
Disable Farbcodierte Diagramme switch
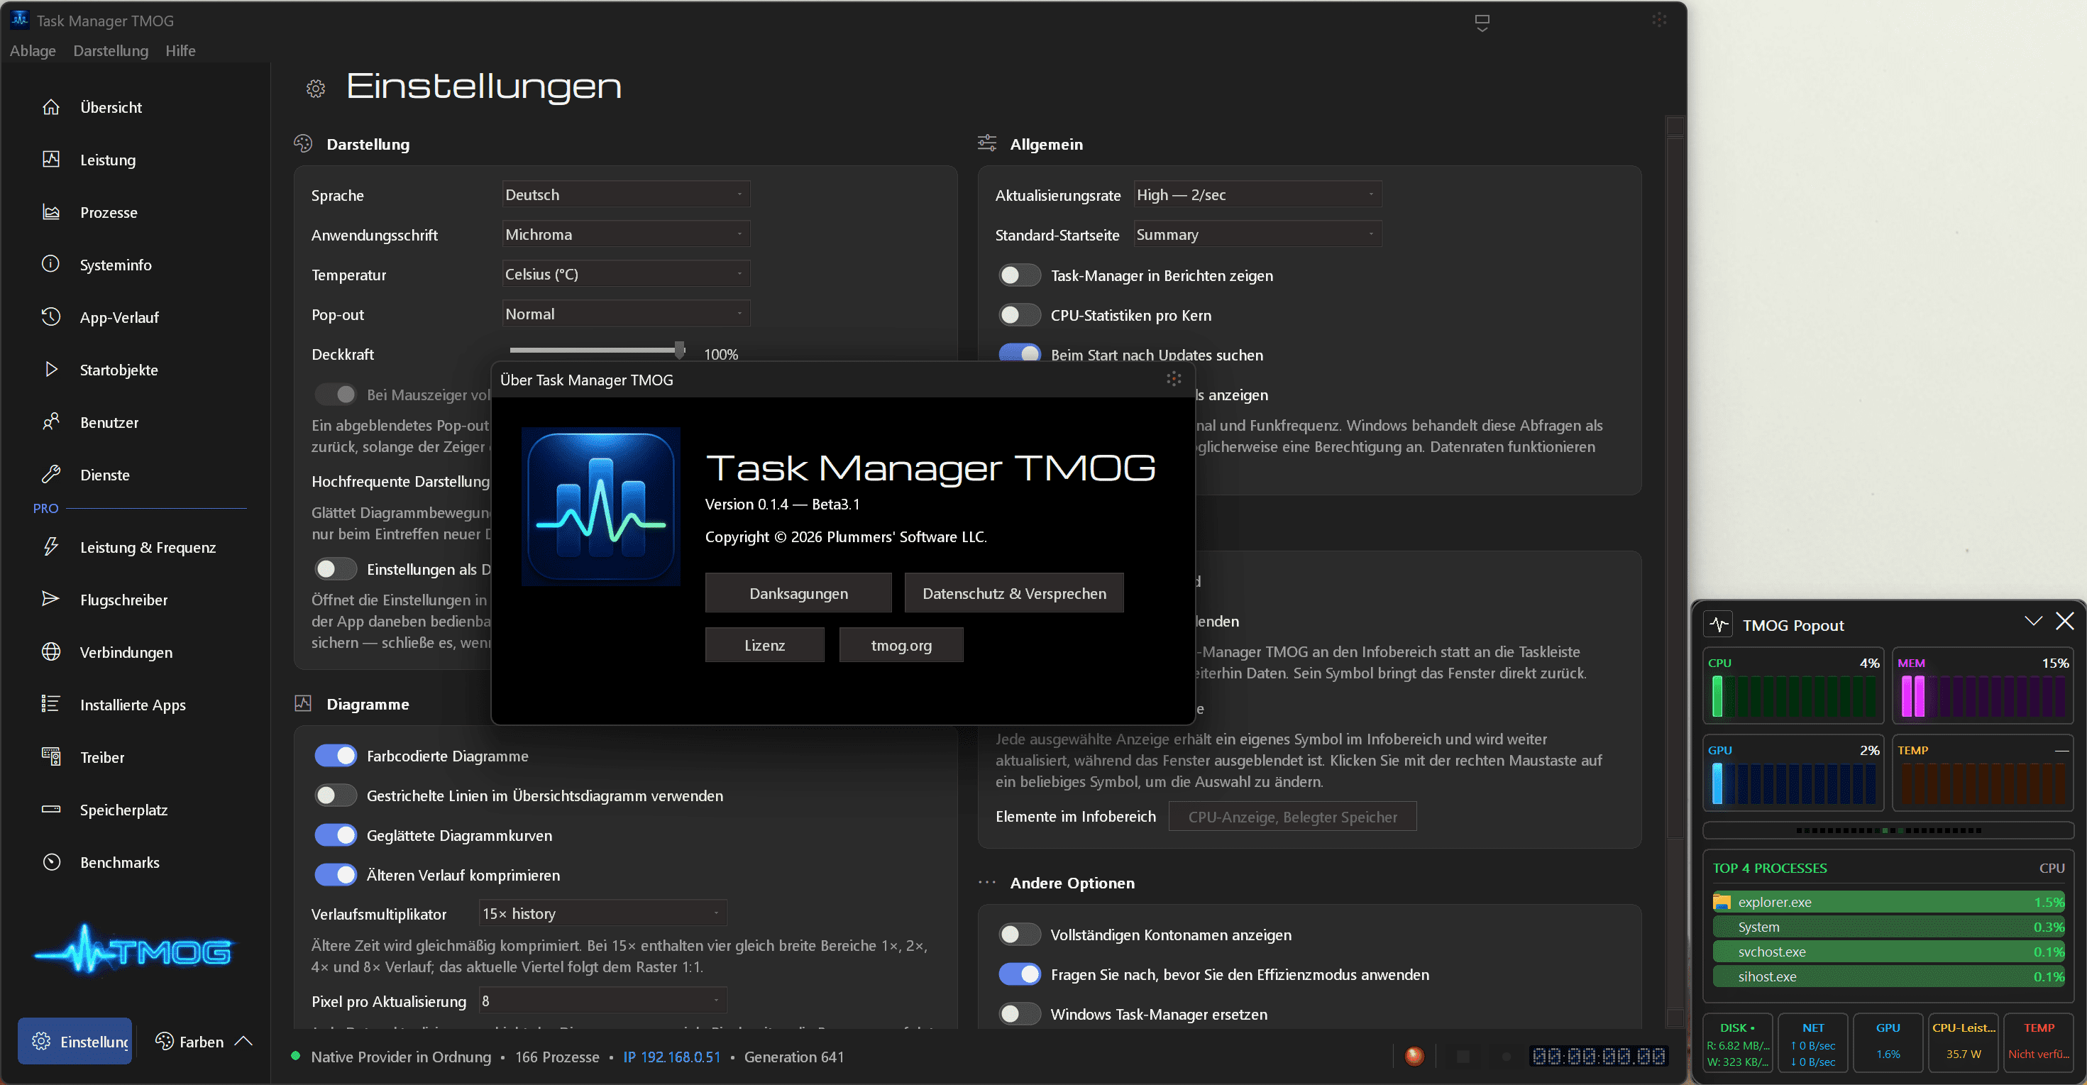pyautogui.click(x=336, y=756)
